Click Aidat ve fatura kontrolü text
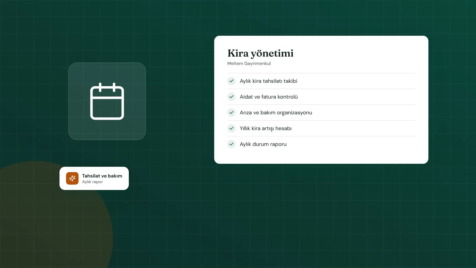 click(x=269, y=97)
